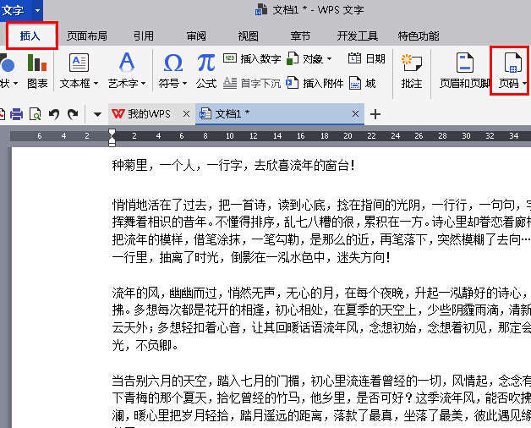Open the 特色功能 tab
The image size is (531, 428).
tap(419, 36)
